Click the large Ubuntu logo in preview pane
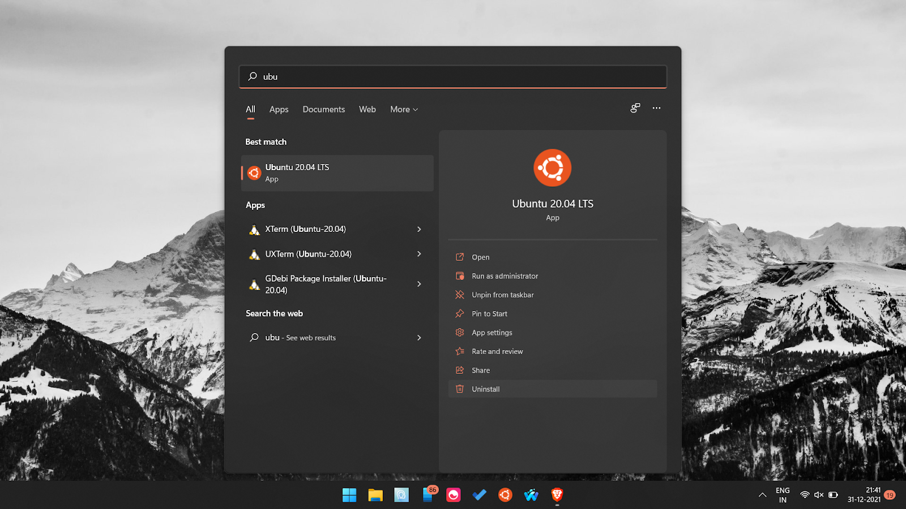This screenshot has width=906, height=509. coord(553,168)
